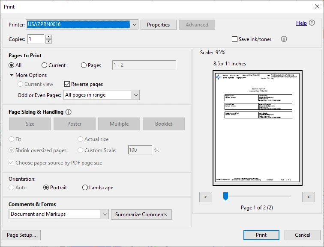Viewport: 324px width, 247px height.
Task: Click Page Sizing & Handling info icon
Action: (69, 112)
